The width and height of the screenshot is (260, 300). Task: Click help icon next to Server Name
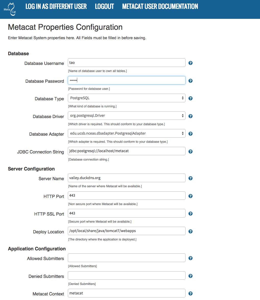[x=190, y=178]
